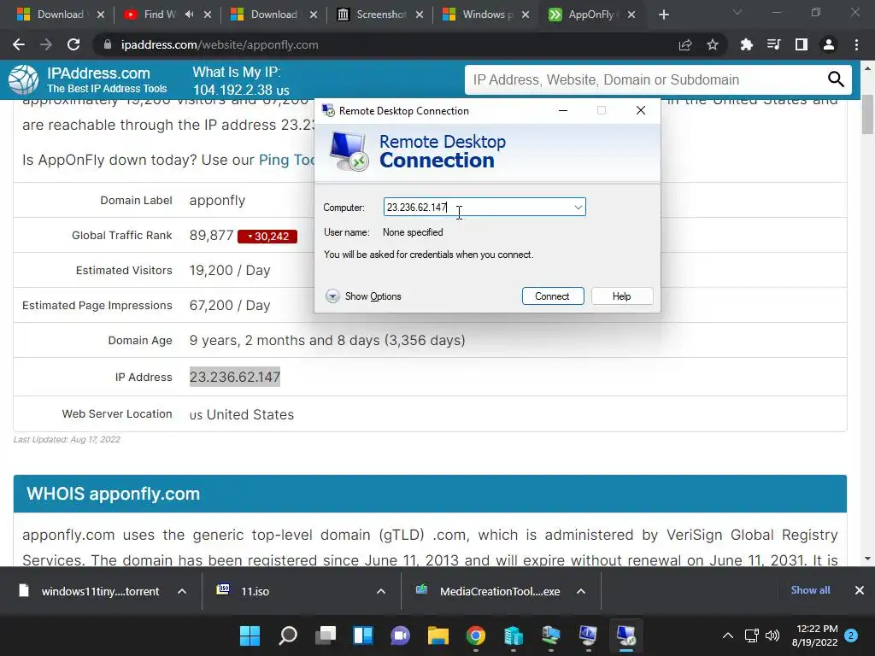This screenshot has height=656, width=875.
Task: Open options for 11.iso download
Action: pyautogui.click(x=381, y=591)
